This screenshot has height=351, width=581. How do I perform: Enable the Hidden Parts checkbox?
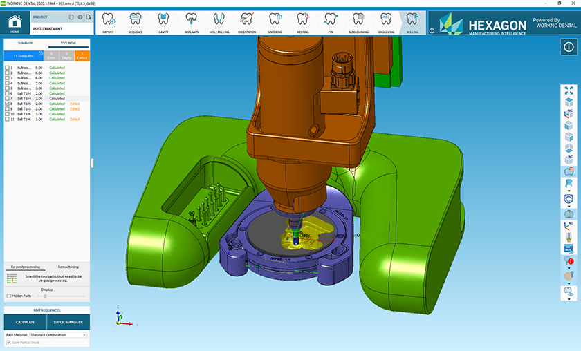(8, 296)
